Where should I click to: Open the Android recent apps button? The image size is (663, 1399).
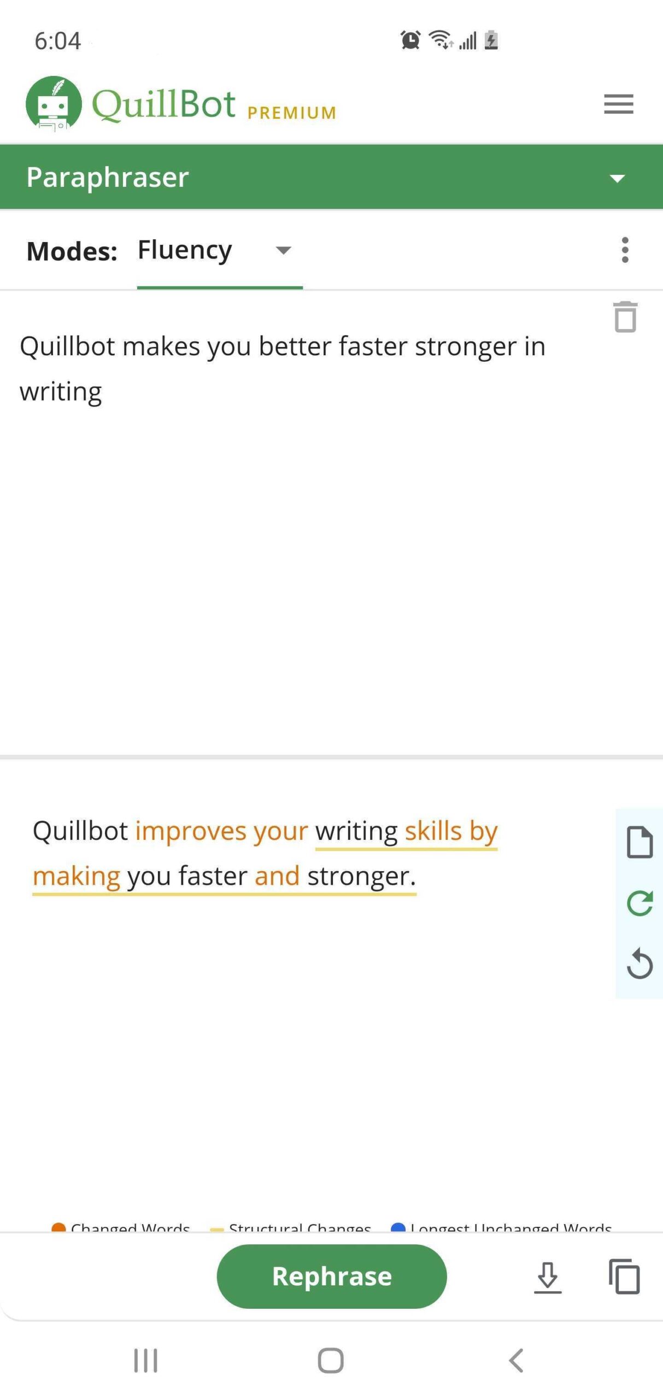point(145,1360)
